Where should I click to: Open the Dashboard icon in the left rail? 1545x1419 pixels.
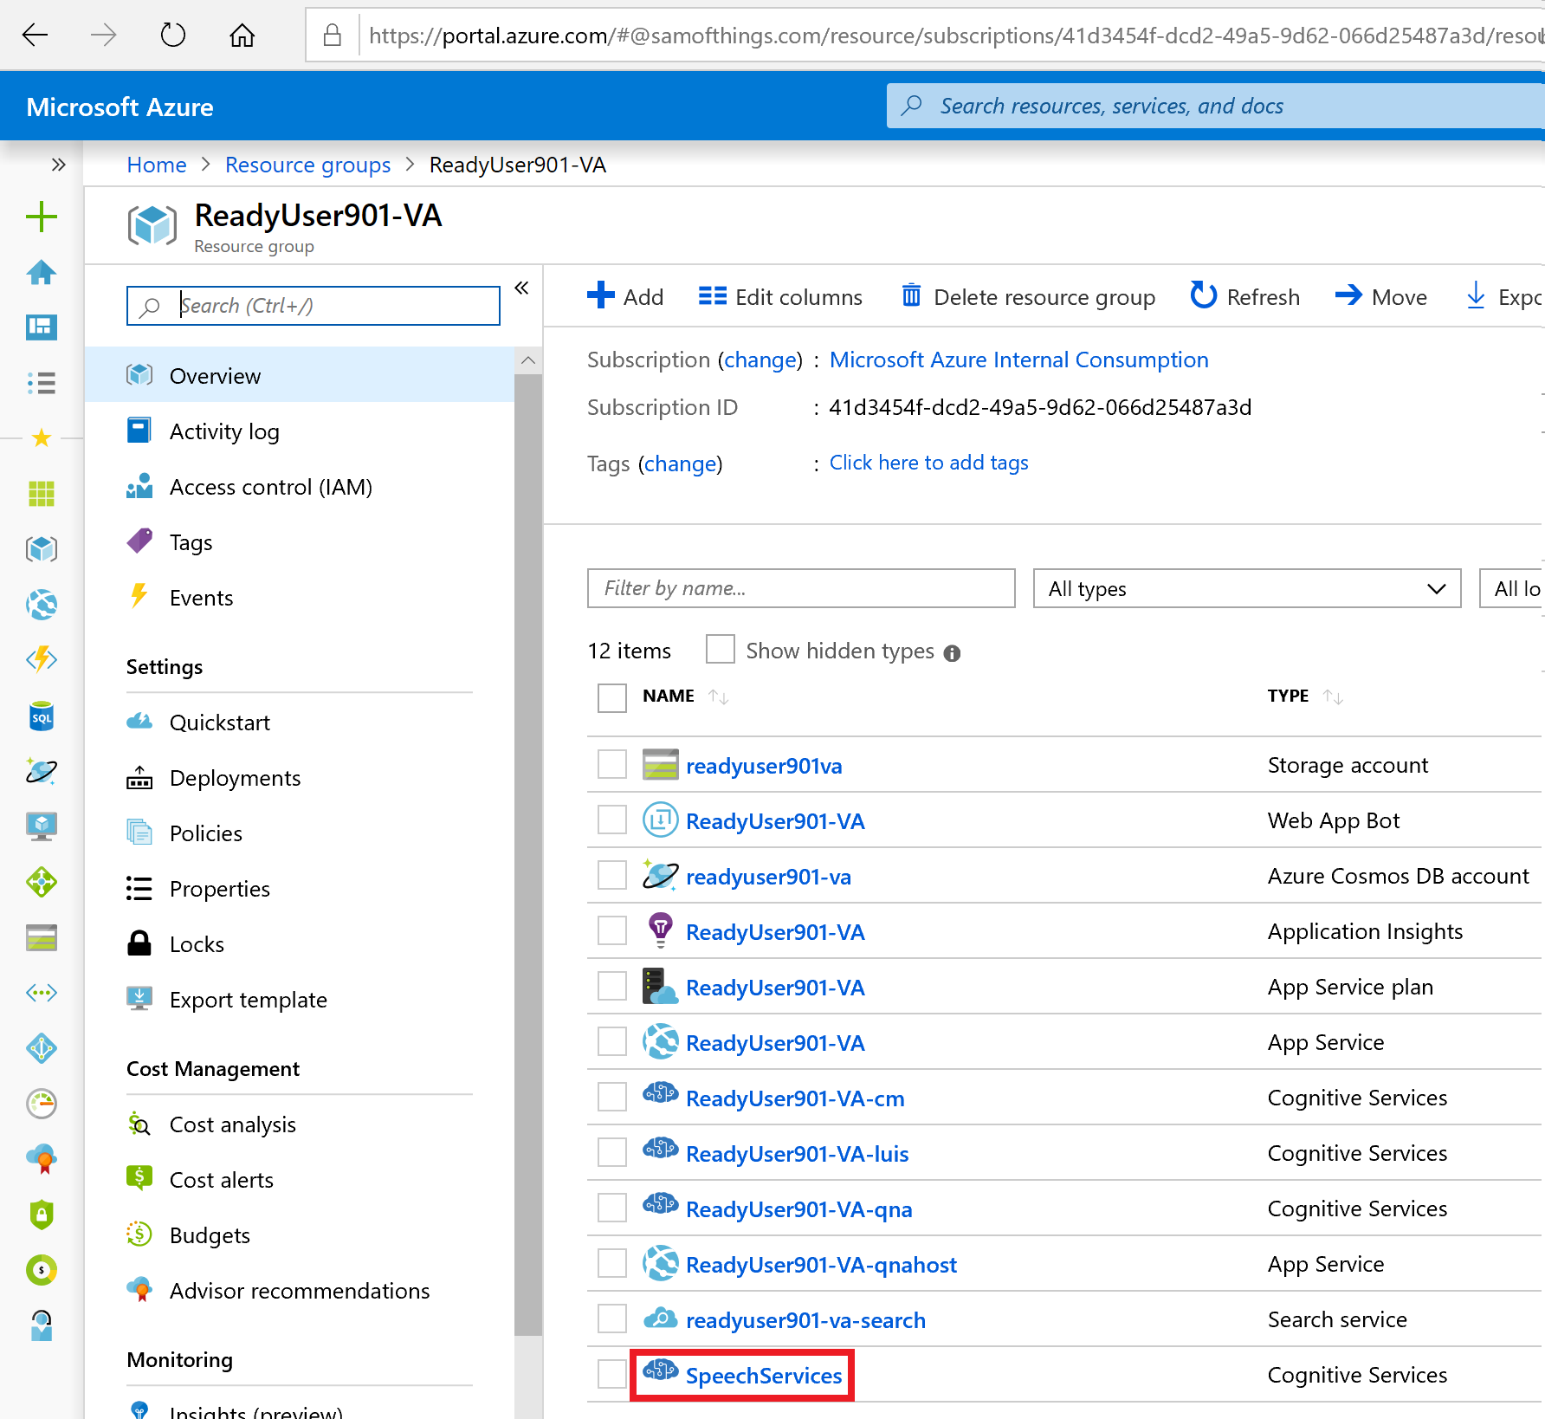point(41,327)
